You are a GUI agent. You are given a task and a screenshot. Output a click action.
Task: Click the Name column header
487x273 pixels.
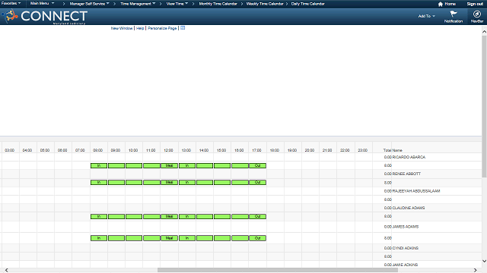pos(397,150)
